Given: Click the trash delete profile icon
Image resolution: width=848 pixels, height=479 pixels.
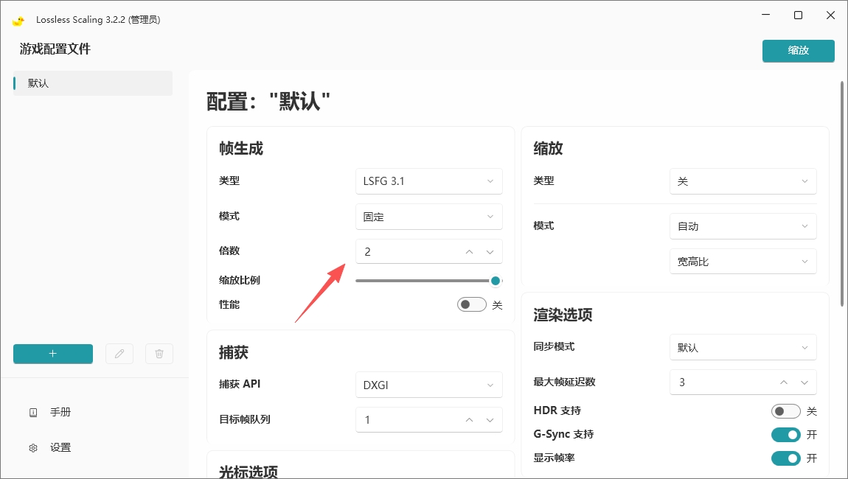Looking at the screenshot, I should pyautogui.click(x=159, y=354).
